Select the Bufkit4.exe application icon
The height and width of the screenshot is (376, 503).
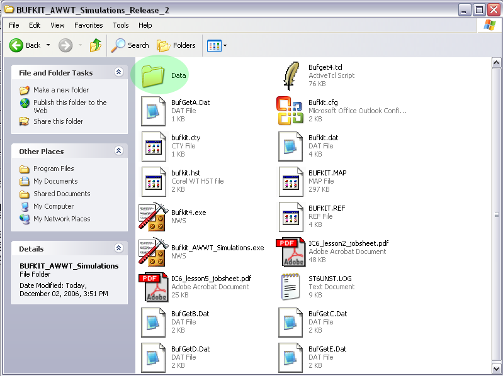tap(153, 217)
